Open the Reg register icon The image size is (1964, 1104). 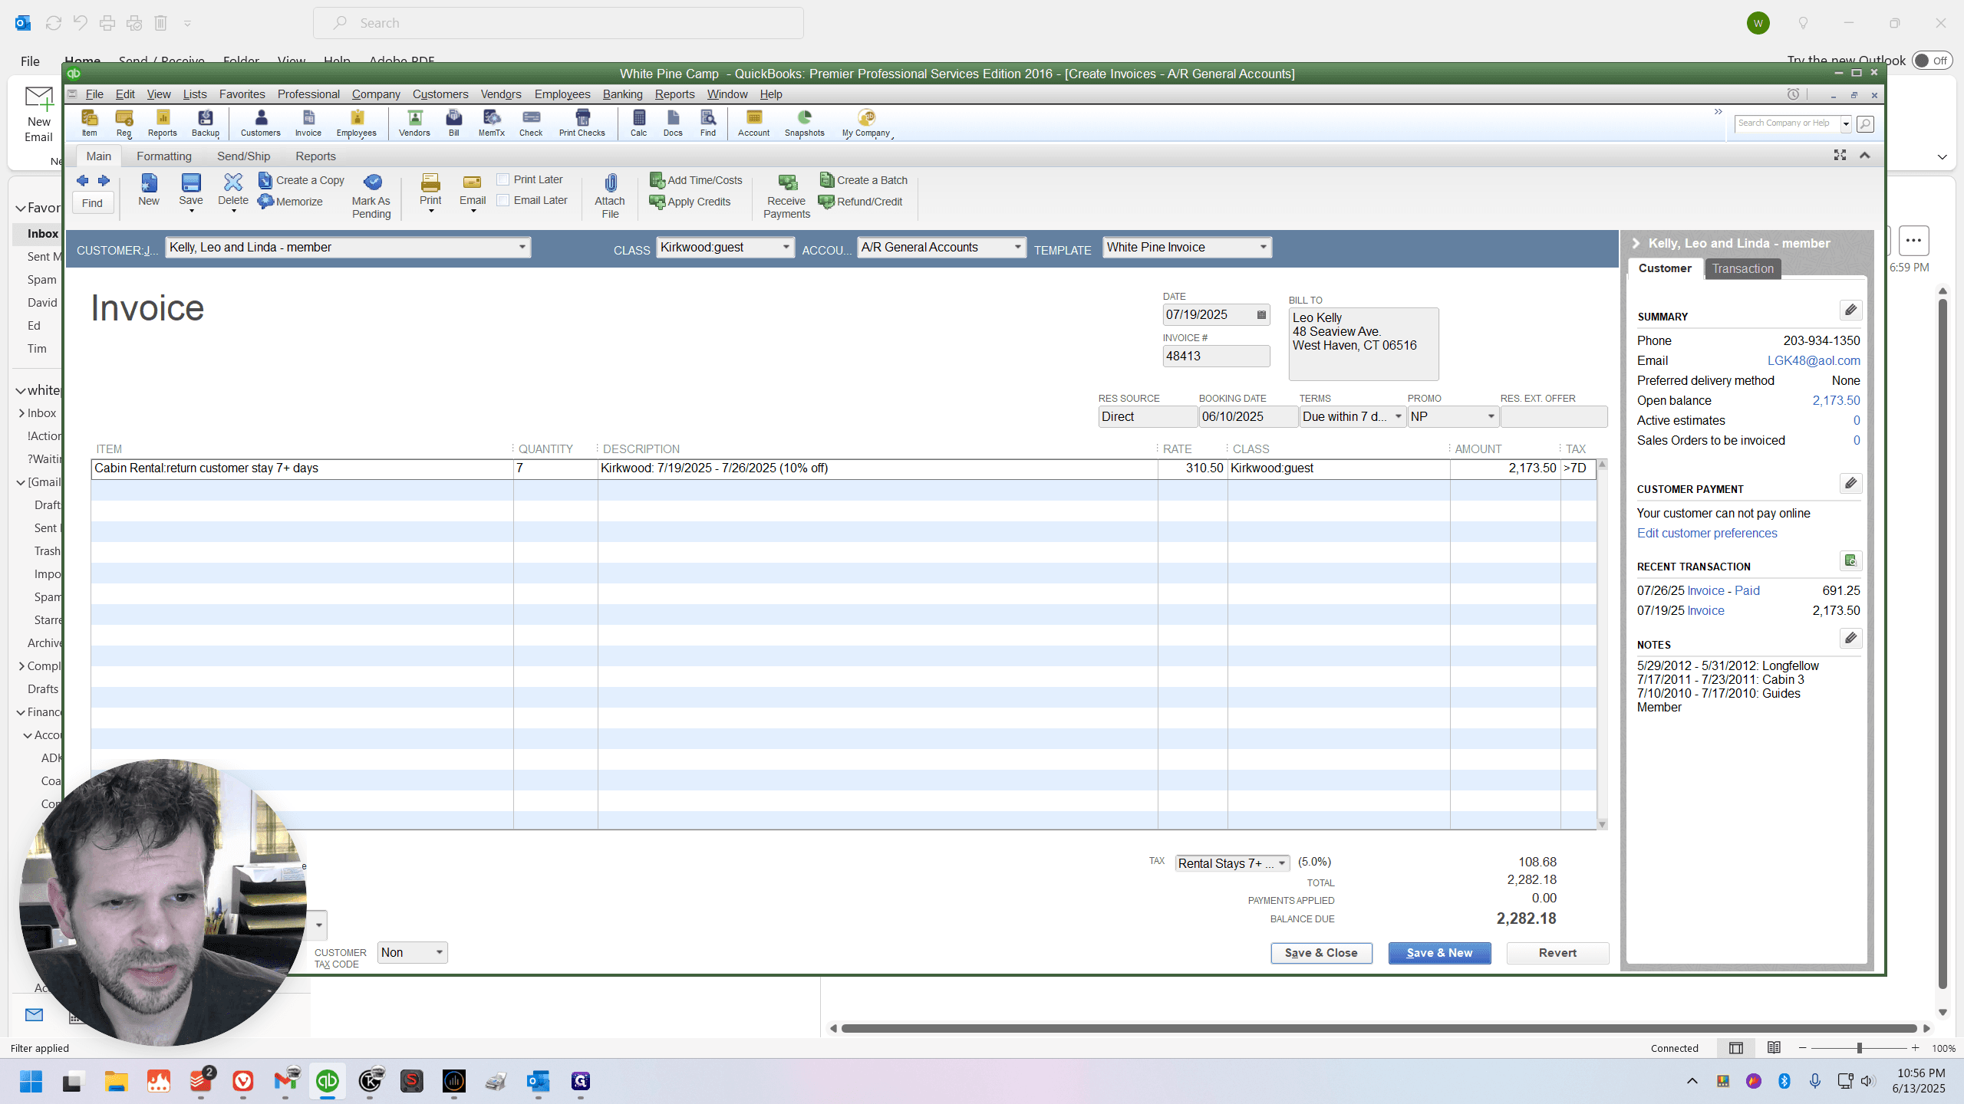[x=124, y=123]
